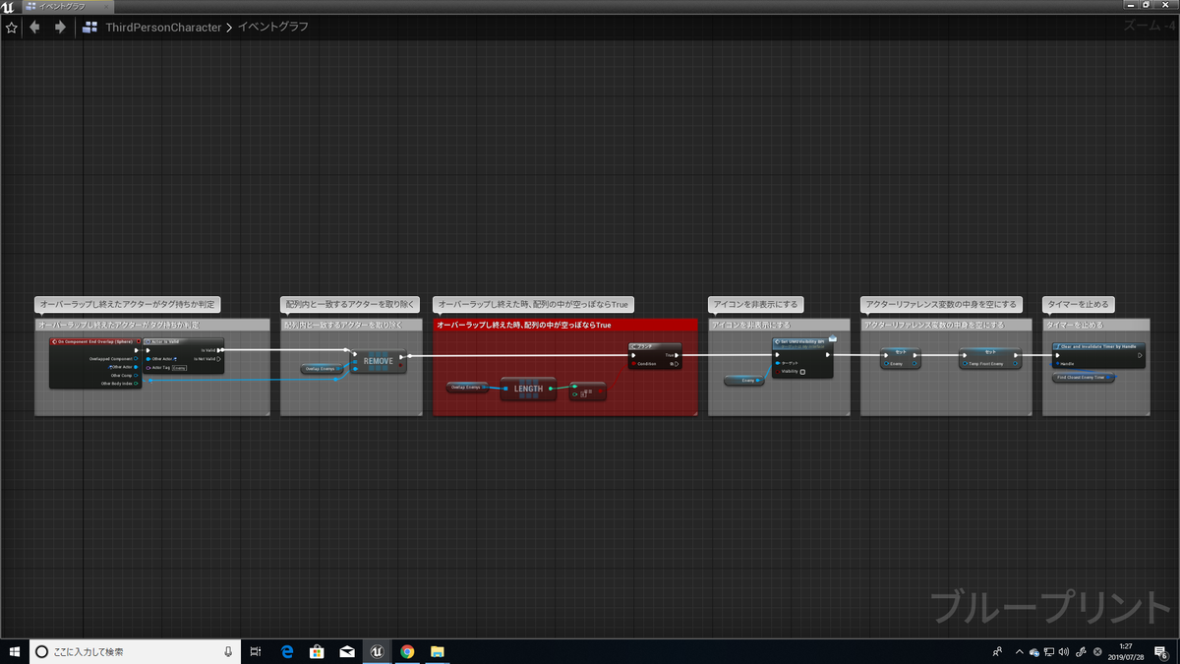
Task: Open Task View on the taskbar
Action: [x=256, y=651]
